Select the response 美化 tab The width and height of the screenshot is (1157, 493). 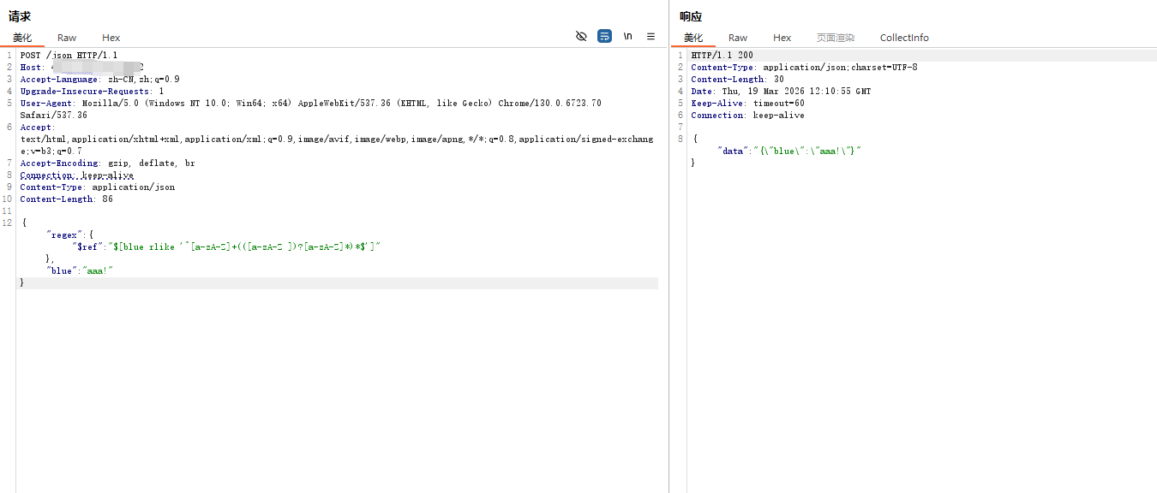693,38
